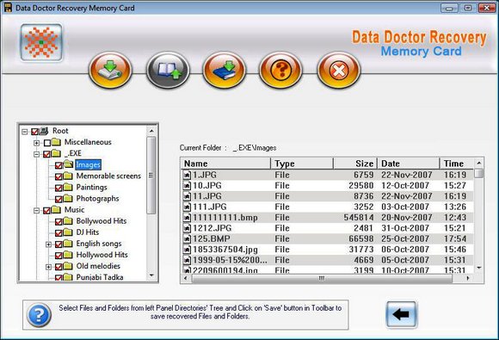499x340 pixels.
Task: Click the file icon next to 111111111.bmp
Action: 188,218
